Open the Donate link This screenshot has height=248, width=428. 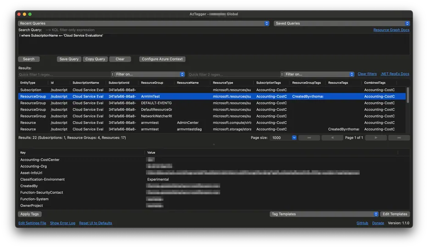(x=378, y=223)
